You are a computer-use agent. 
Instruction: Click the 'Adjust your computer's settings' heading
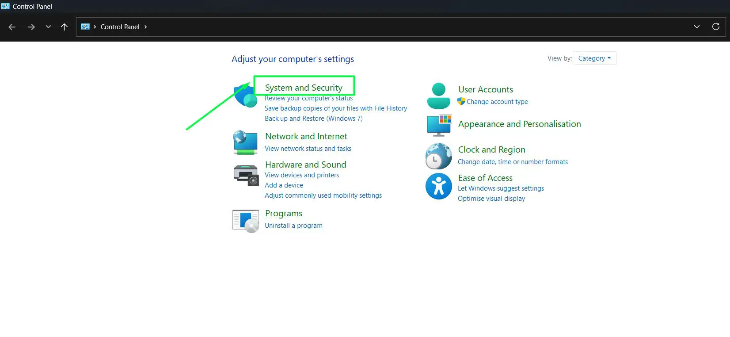click(293, 59)
